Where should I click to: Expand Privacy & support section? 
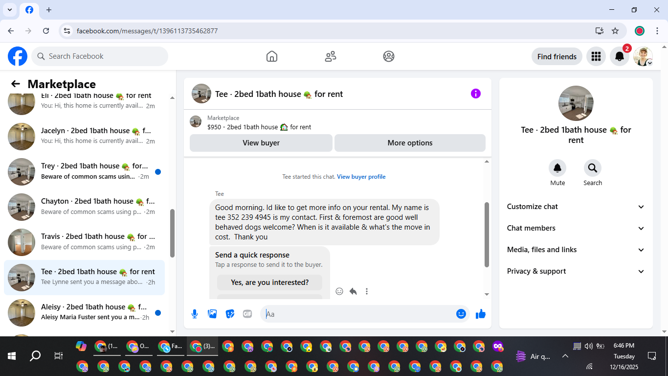coord(576,271)
